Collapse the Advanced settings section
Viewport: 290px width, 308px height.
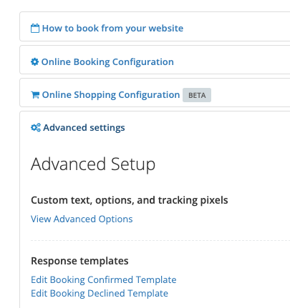(84, 128)
